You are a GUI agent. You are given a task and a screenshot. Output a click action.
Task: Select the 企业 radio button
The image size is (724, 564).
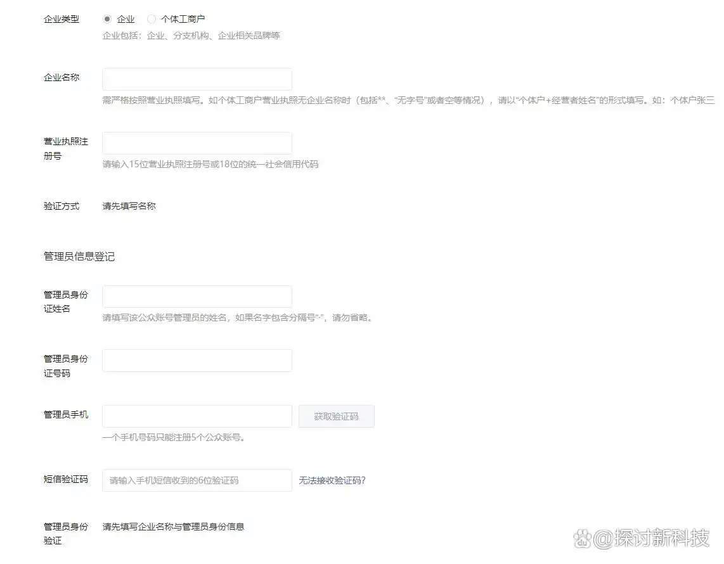pos(107,19)
